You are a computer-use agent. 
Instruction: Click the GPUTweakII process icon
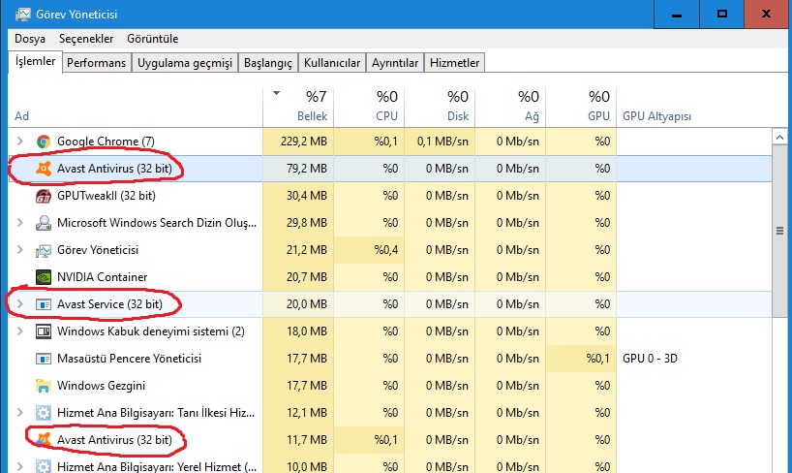(44, 196)
